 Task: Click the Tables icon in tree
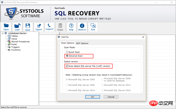tap(9, 36)
